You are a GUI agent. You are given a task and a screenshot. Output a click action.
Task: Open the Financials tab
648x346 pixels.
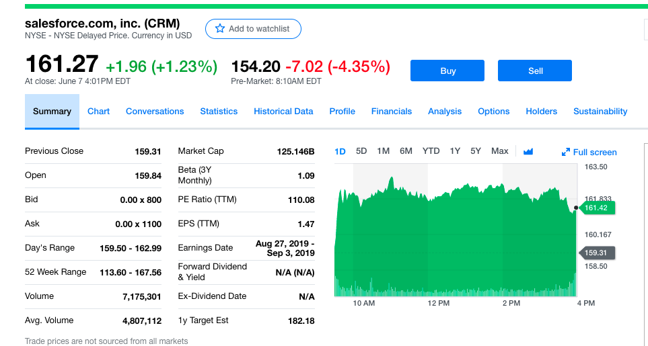(x=392, y=112)
